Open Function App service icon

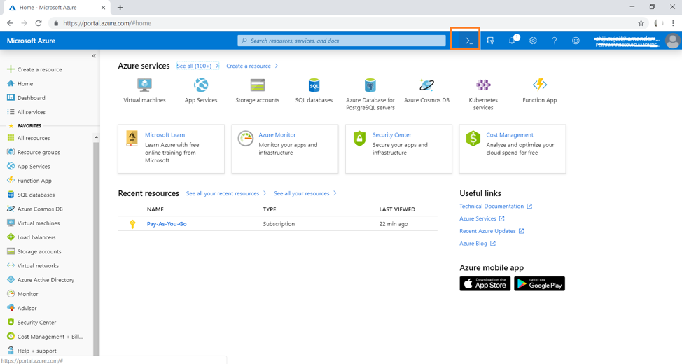click(539, 85)
